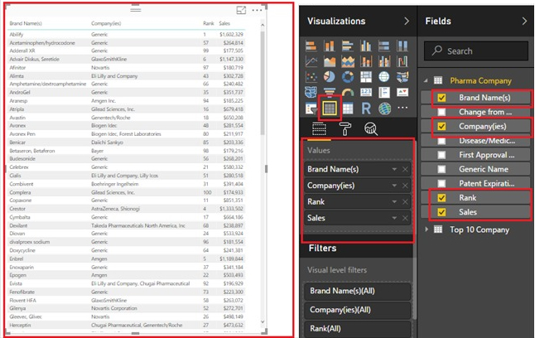Check the Patent Expirati... field
Viewport: 535px width, 338px height.
point(441,184)
